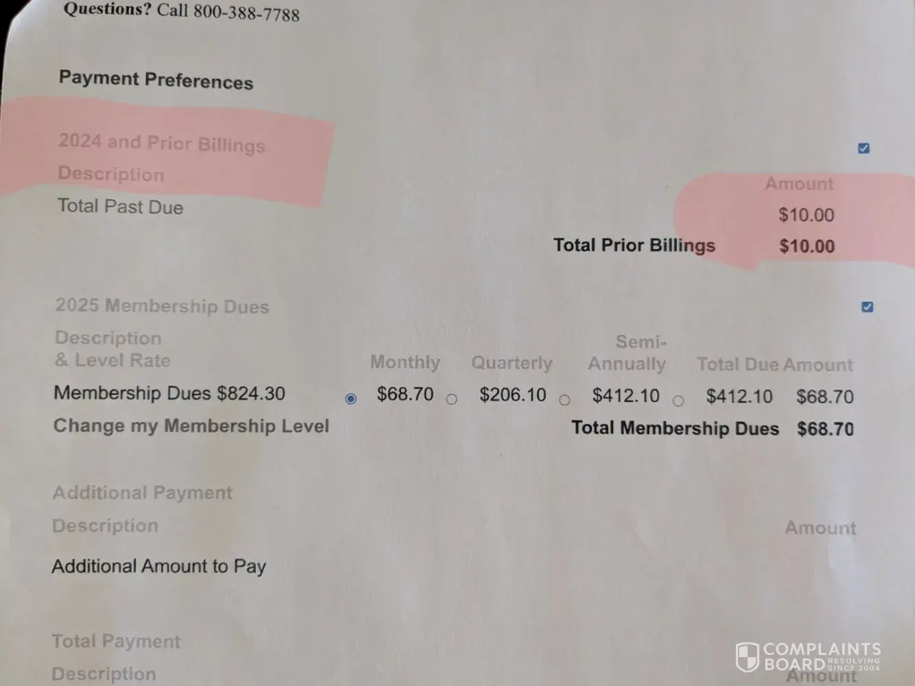Image resolution: width=915 pixels, height=686 pixels.
Task: Click the Additional Amount to Pay field label
Action: coord(159,566)
